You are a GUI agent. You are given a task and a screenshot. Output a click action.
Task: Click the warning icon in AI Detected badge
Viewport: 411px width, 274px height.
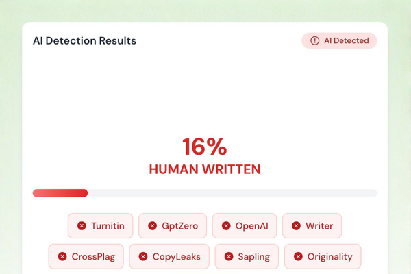pos(314,40)
